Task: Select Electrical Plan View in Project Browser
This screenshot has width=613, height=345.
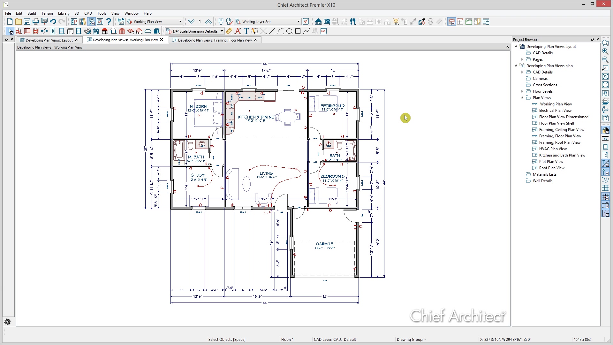Action: pyautogui.click(x=555, y=111)
